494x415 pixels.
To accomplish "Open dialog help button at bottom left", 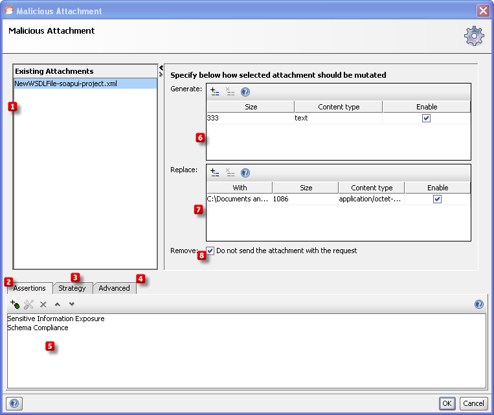I will [x=14, y=403].
